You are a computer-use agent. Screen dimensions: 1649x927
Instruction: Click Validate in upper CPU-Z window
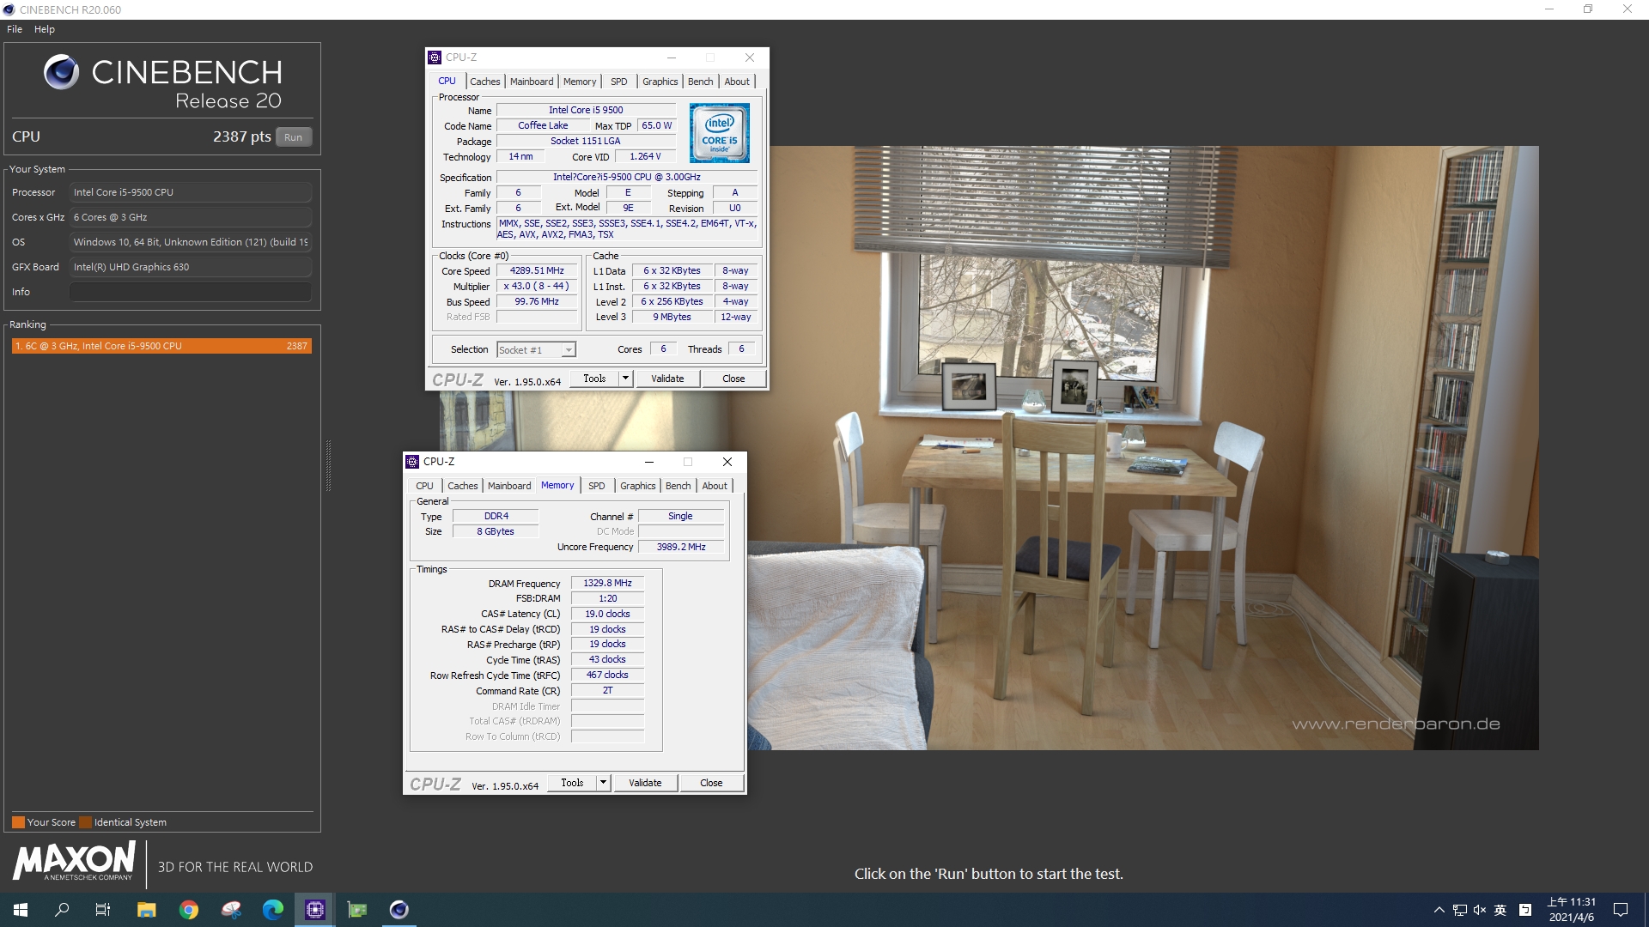(667, 379)
